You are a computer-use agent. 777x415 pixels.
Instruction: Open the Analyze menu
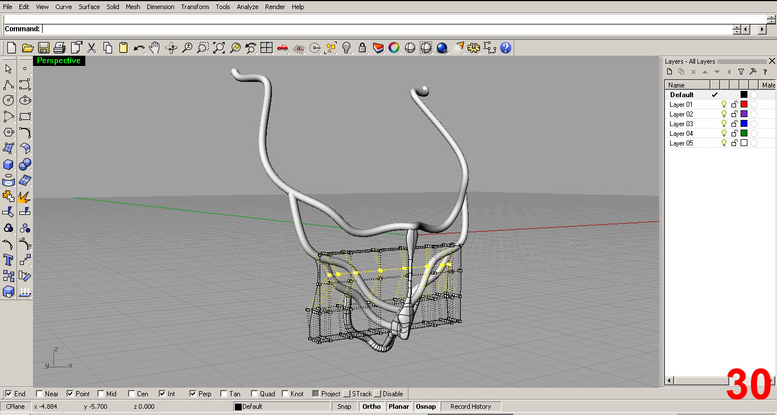coord(247,7)
